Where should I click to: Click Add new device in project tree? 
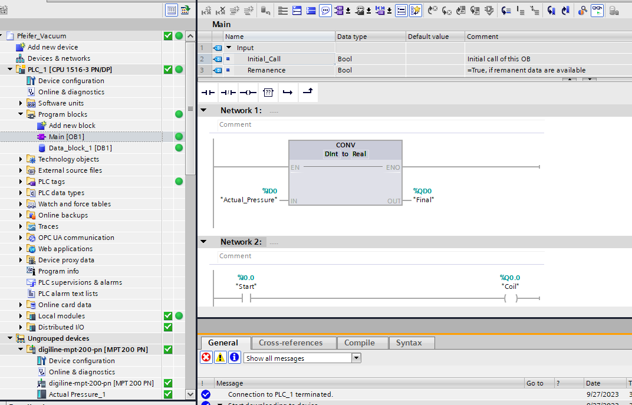52,47
